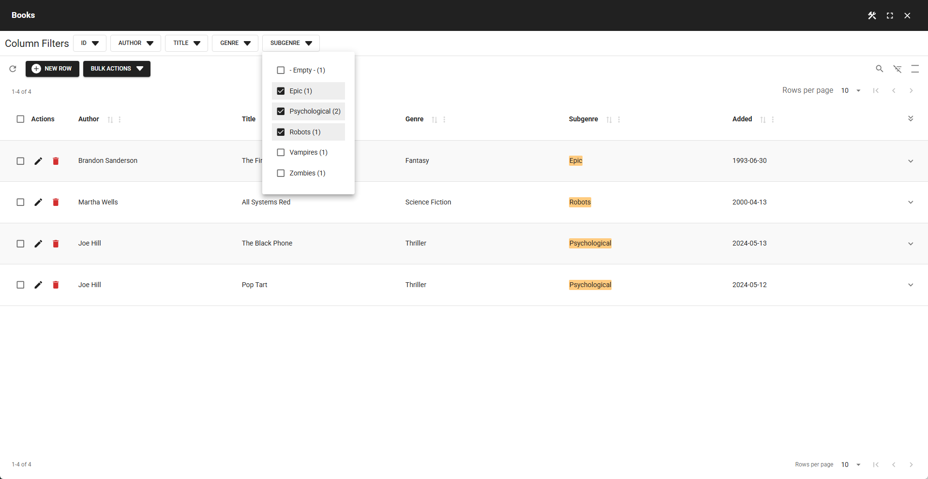This screenshot has height=479, width=928.
Task: Select the All Systems Red row checkbox
Action: [x=20, y=203]
